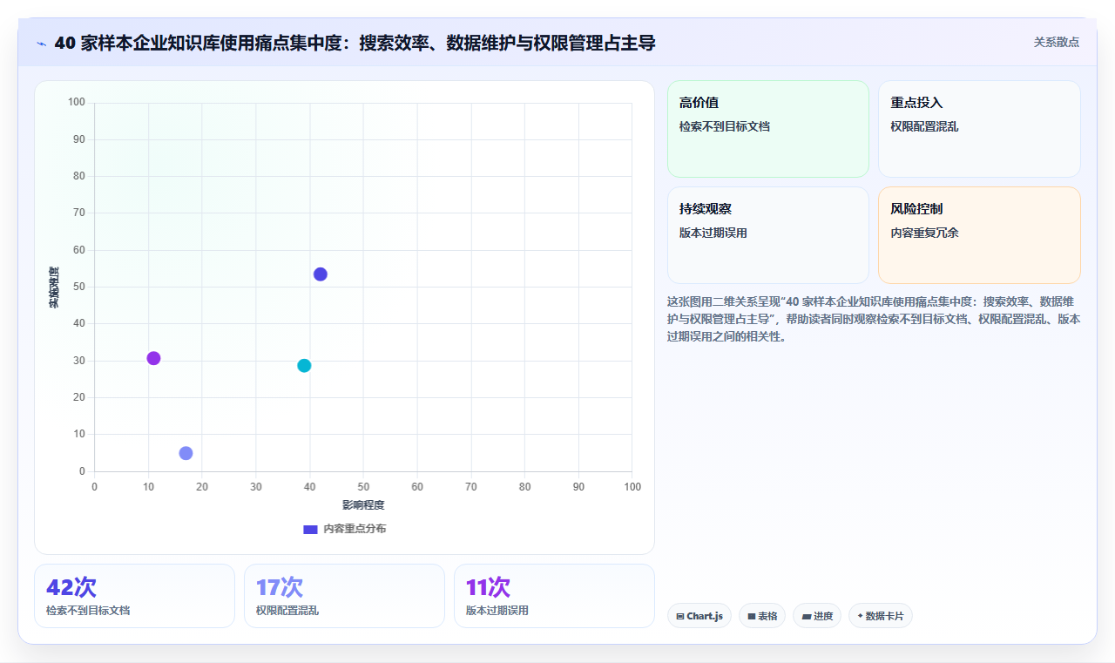Select the 进度 tag
Viewport: 1115px width, 663px height.
click(x=817, y=616)
